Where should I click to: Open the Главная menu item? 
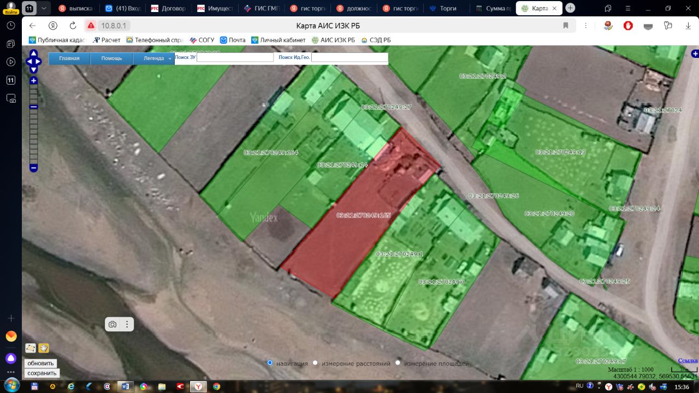(x=69, y=58)
